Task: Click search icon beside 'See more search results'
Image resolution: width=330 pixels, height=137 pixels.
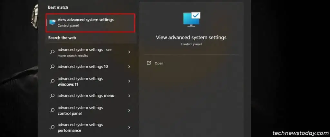Action: point(52,52)
